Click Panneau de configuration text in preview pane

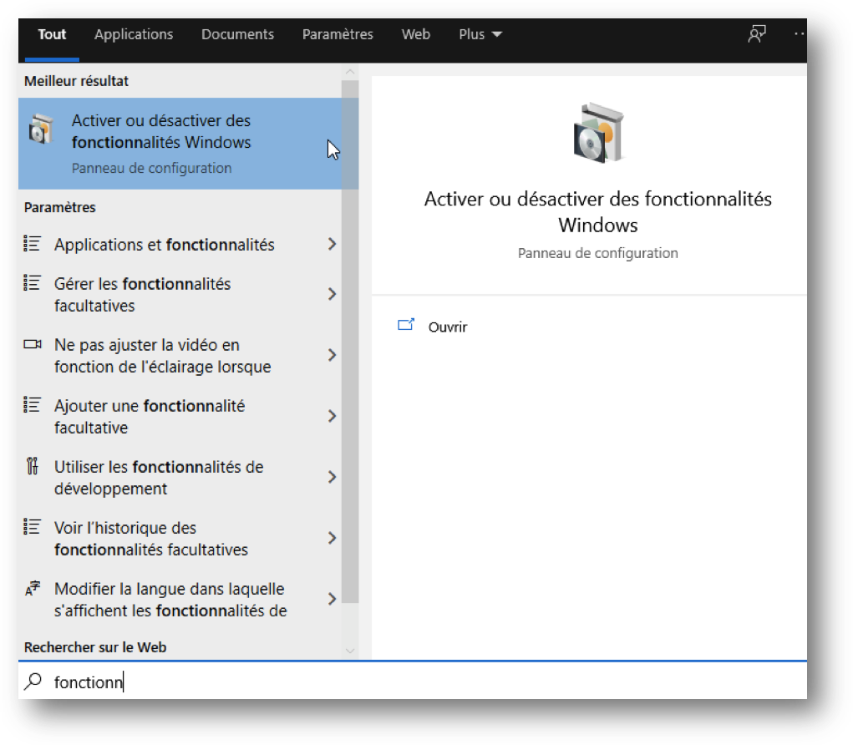tap(598, 253)
